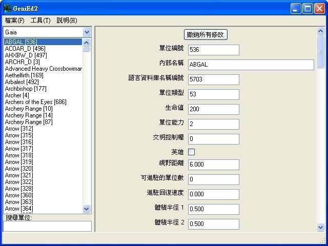The width and height of the screenshot is (328, 246).
Task: Select Arbalest [492] in the unit list
Action: pyautogui.click(x=43, y=82)
